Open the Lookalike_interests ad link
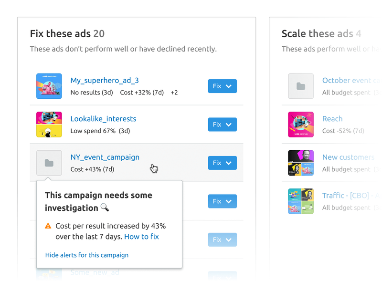The image size is (382, 281). tap(103, 119)
